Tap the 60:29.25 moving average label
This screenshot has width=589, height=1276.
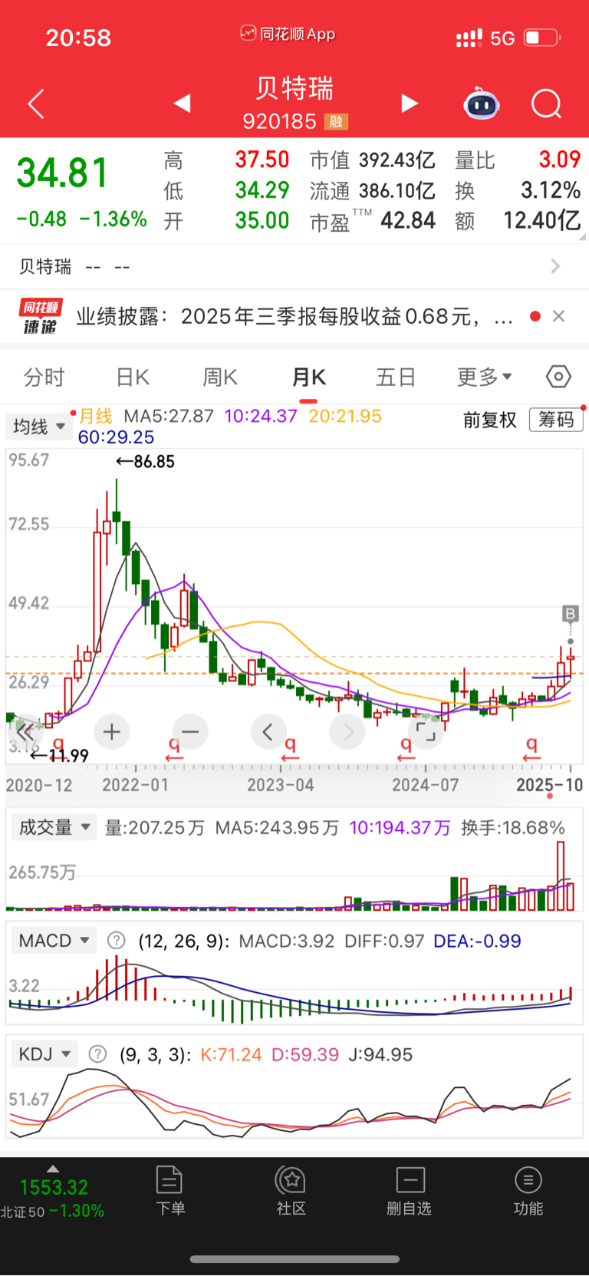[x=116, y=437]
